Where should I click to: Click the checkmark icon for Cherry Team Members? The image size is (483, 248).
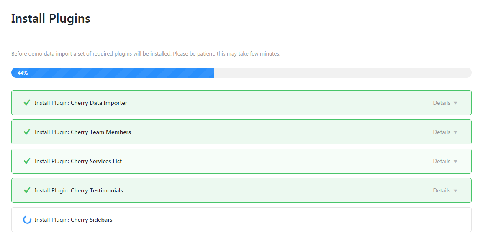(26, 132)
